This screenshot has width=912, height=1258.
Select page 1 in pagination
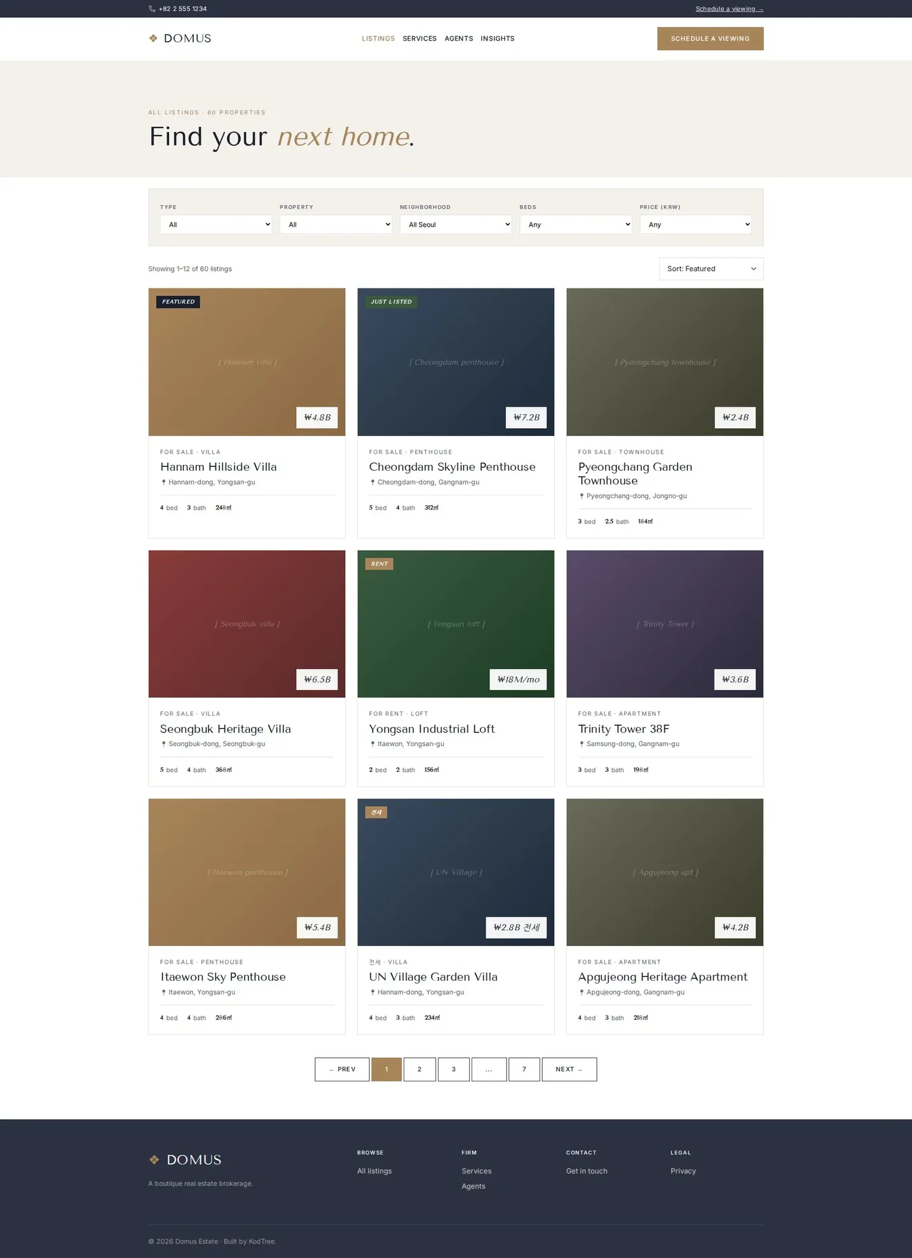[386, 1069]
